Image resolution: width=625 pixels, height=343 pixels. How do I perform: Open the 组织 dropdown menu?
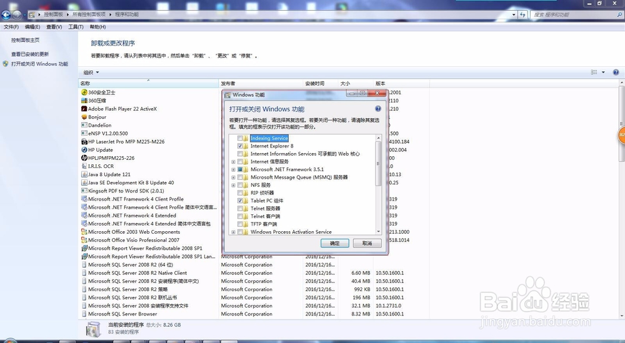91,72
